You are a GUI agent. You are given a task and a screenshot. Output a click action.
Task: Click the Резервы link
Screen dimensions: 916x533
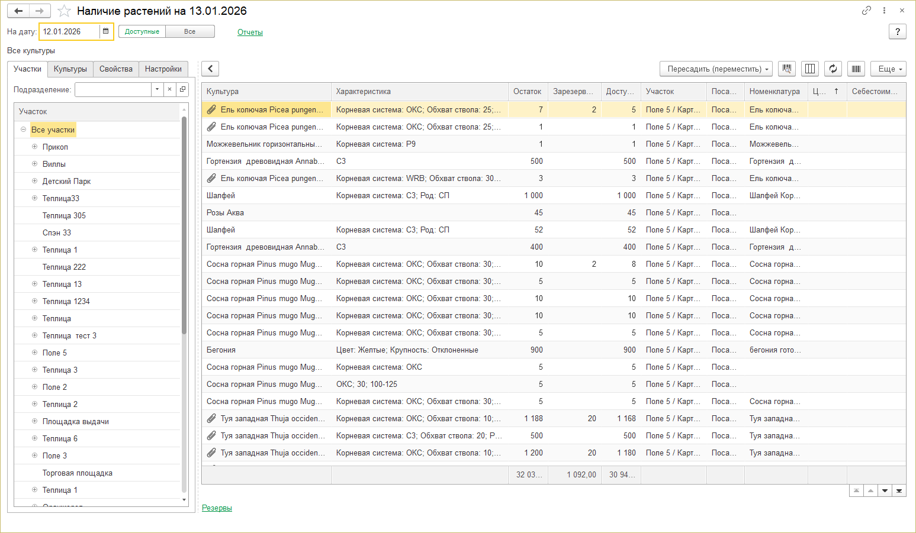tap(217, 508)
